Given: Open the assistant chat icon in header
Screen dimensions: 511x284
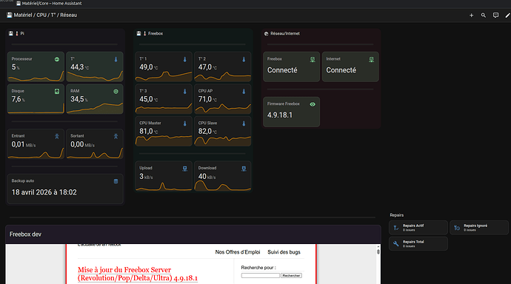Looking at the screenshot, I should click(x=495, y=16).
